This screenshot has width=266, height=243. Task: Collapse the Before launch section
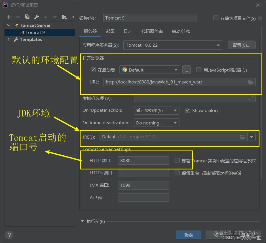pyautogui.click(x=82, y=221)
